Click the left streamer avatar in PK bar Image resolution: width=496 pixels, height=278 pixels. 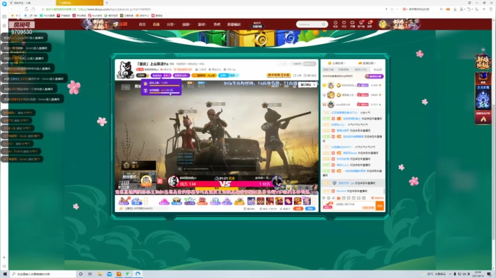click(174, 182)
